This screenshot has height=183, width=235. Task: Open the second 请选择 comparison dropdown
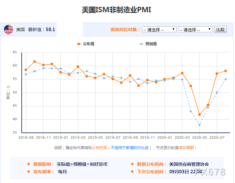[195, 30]
